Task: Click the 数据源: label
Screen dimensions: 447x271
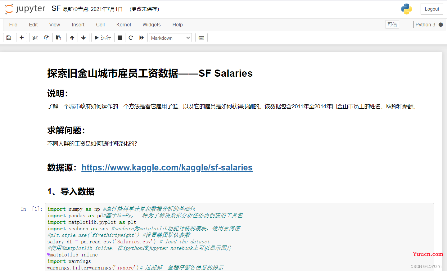Action: [62, 168]
